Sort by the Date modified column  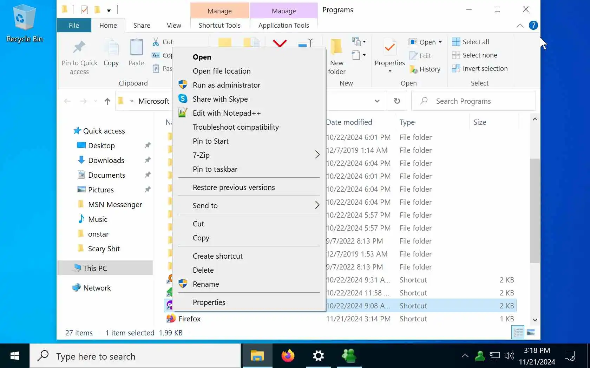(x=361, y=122)
